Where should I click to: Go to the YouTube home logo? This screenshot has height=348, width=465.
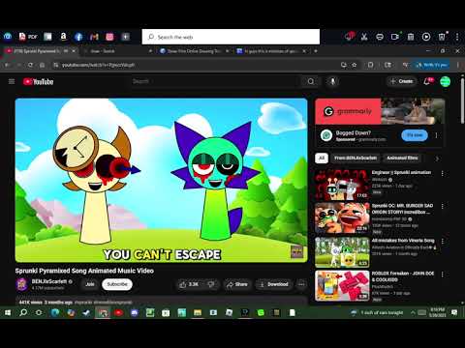(38, 81)
